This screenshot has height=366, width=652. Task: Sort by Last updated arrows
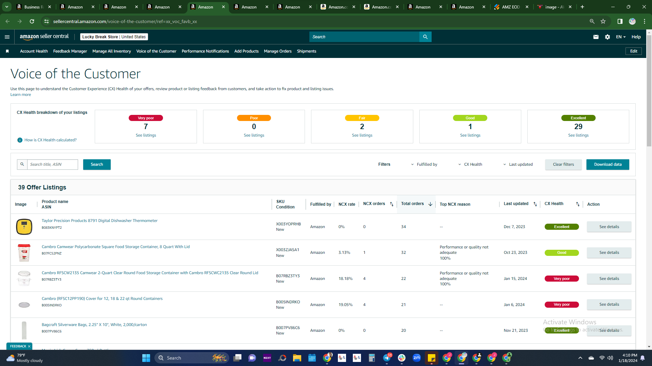tap(535, 204)
